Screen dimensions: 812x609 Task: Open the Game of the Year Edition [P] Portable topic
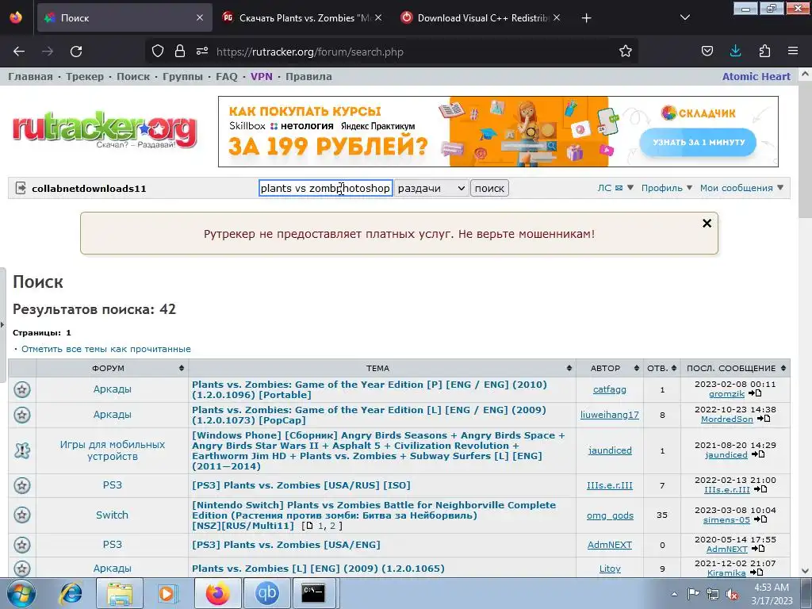(370, 389)
